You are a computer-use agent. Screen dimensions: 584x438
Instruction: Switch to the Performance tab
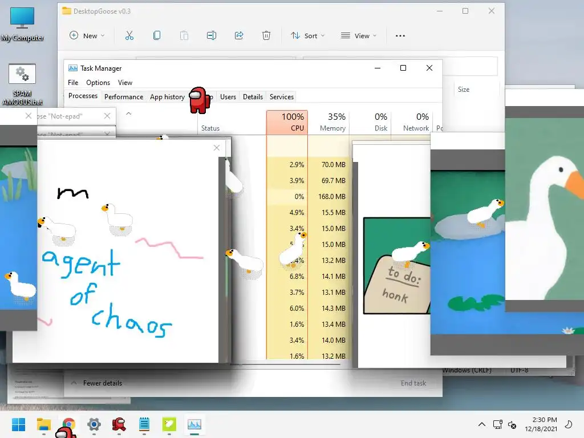(x=124, y=97)
